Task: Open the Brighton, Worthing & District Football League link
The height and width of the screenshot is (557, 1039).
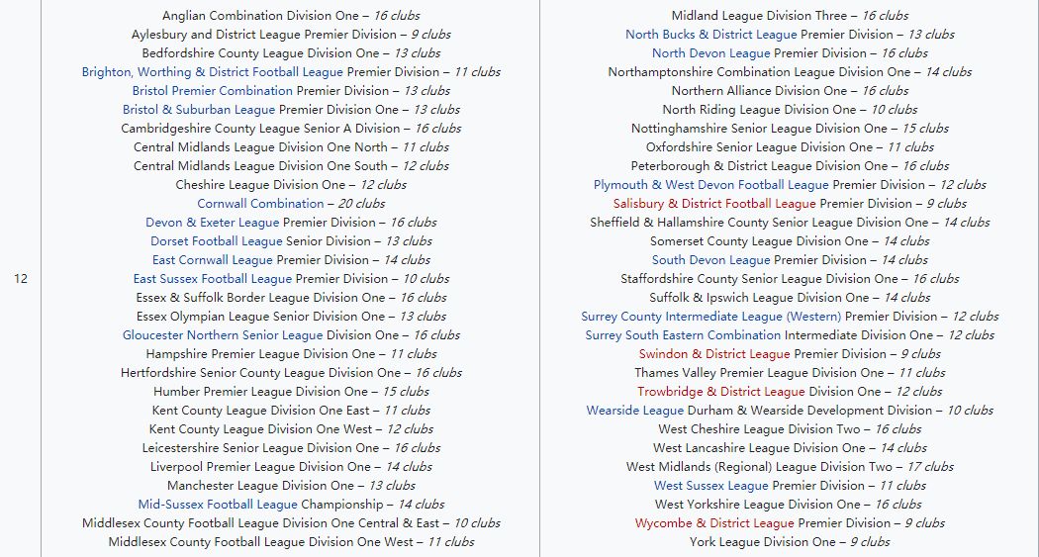Action: pyautogui.click(x=212, y=72)
